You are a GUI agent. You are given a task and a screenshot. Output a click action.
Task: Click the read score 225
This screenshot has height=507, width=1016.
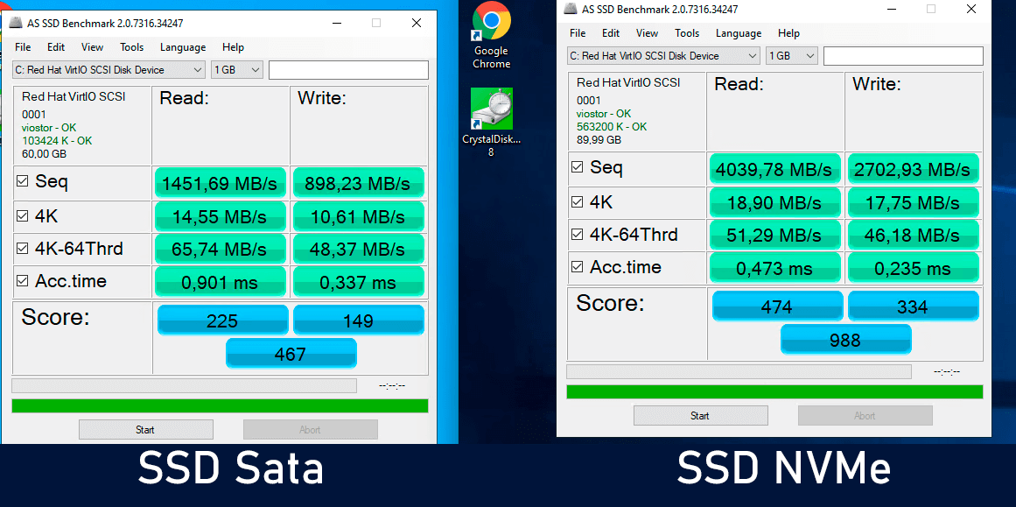coord(223,320)
